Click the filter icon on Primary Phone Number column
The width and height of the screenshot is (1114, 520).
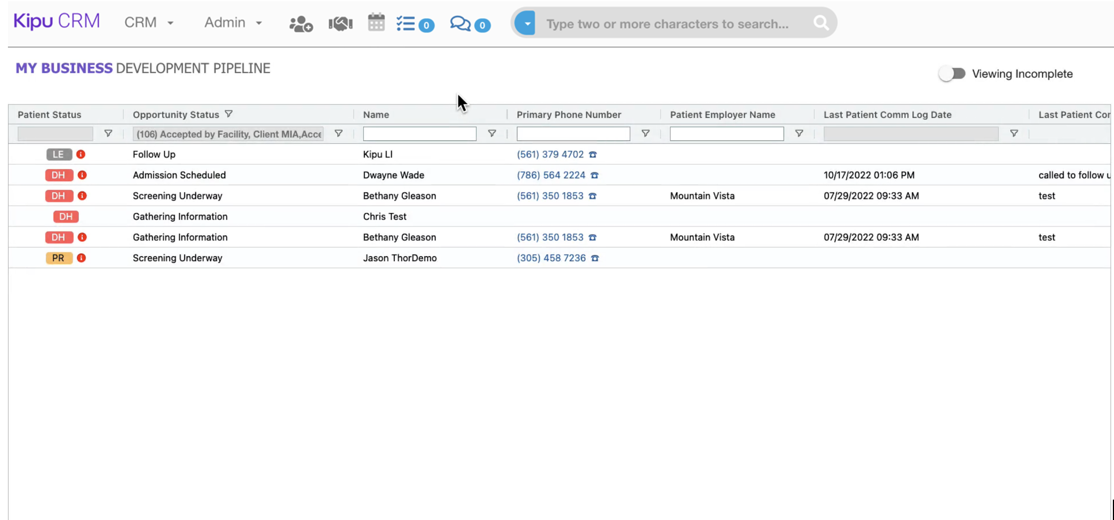(645, 134)
